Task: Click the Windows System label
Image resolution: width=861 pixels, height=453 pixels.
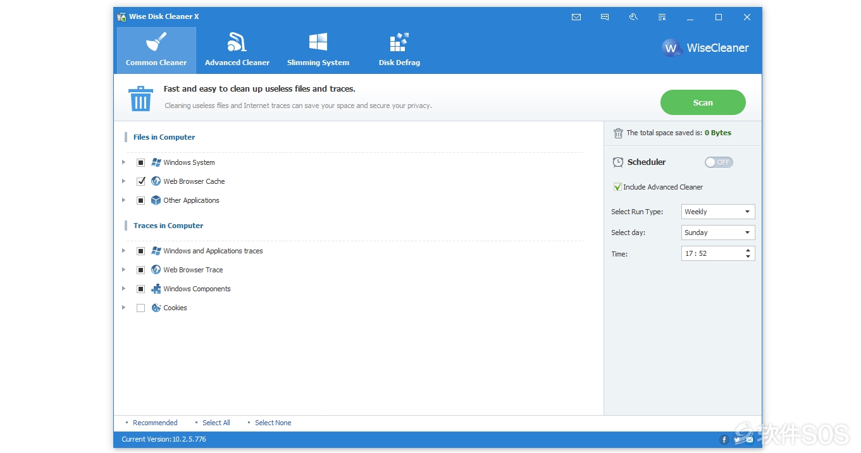Action: 189,162
